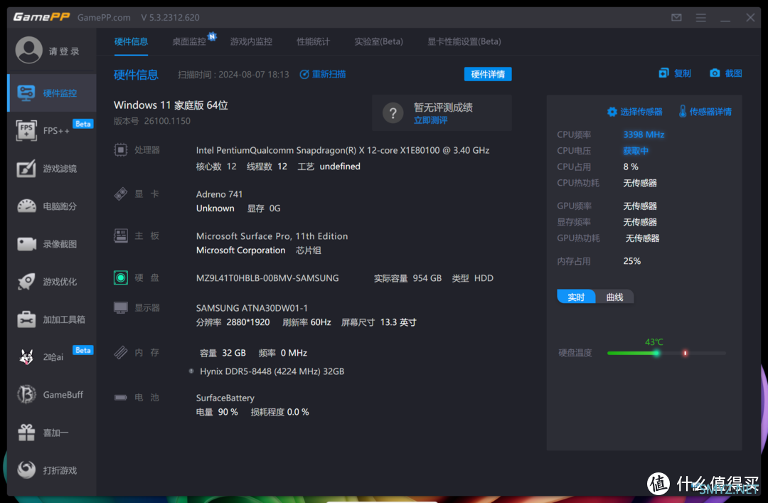Switch to the 显卡性能设置(Beta) tab

coord(464,42)
